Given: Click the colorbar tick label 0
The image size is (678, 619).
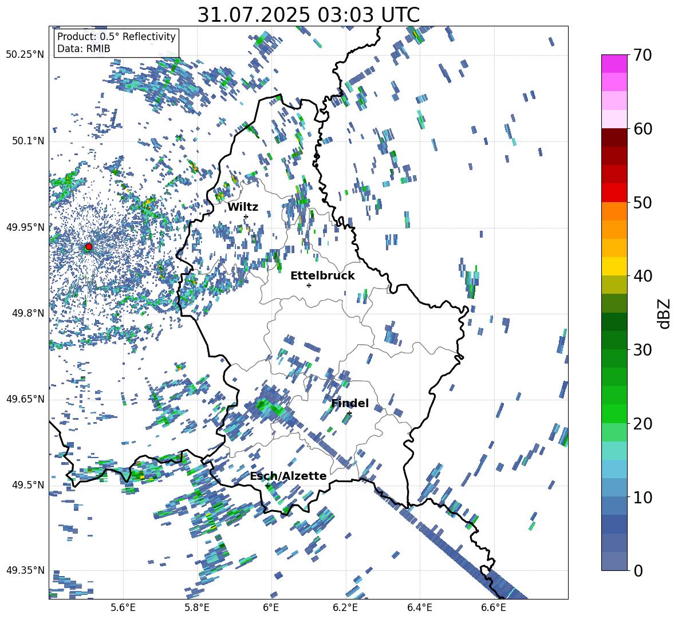Looking at the screenshot, I should tap(638, 571).
